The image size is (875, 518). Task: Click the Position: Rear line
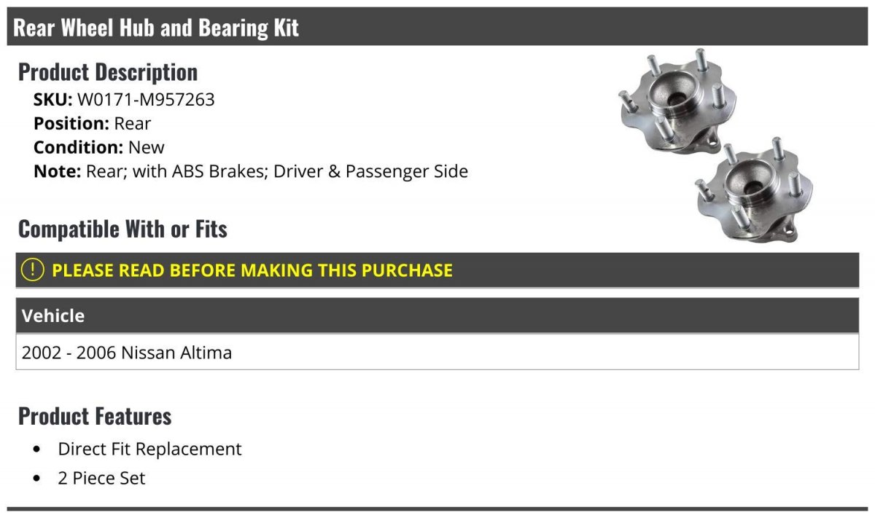92,123
